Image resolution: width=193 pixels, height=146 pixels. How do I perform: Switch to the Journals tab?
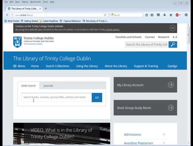[48, 86]
